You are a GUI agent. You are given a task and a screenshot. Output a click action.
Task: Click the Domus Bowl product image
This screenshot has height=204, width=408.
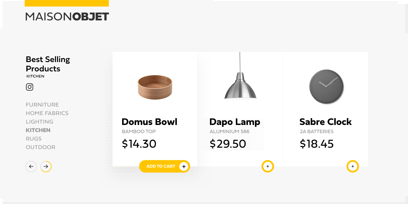click(155, 87)
